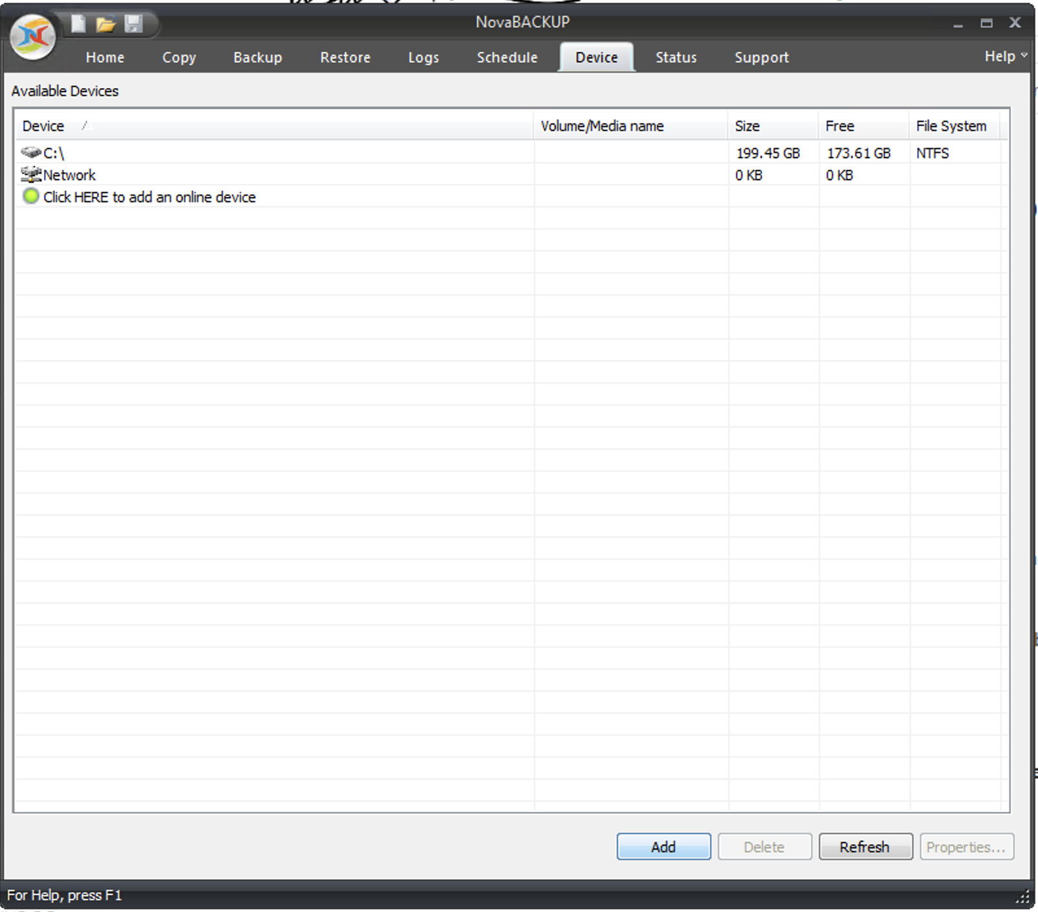
Task: Switch to the Schedule tab
Action: point(507,57)
